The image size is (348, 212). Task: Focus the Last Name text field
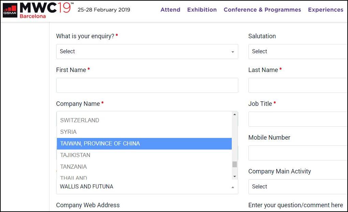298,85
